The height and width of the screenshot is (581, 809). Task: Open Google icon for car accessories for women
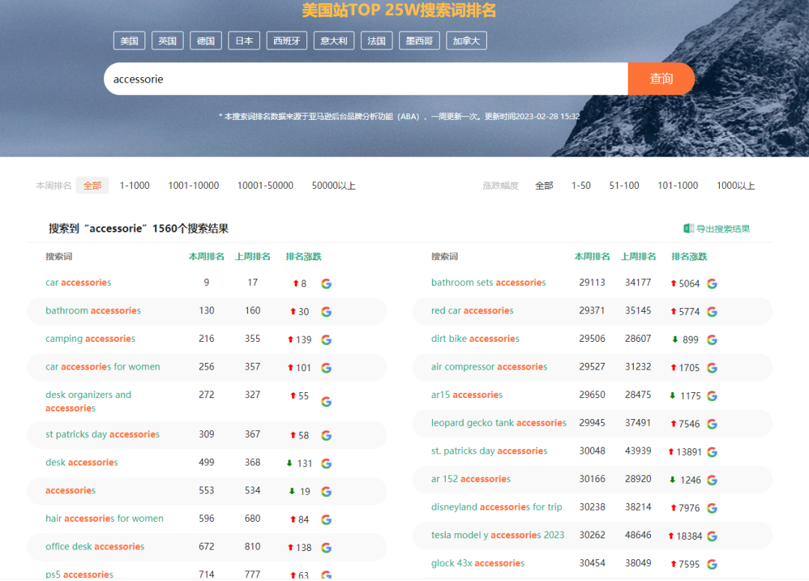tap(326, 367)
